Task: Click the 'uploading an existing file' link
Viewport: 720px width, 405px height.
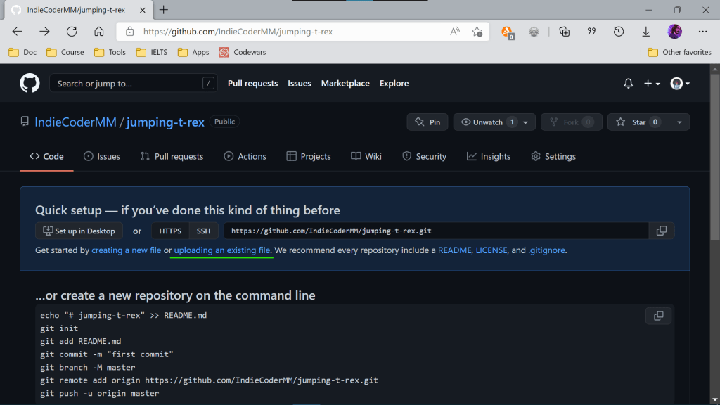Action: tap(222, 250)
